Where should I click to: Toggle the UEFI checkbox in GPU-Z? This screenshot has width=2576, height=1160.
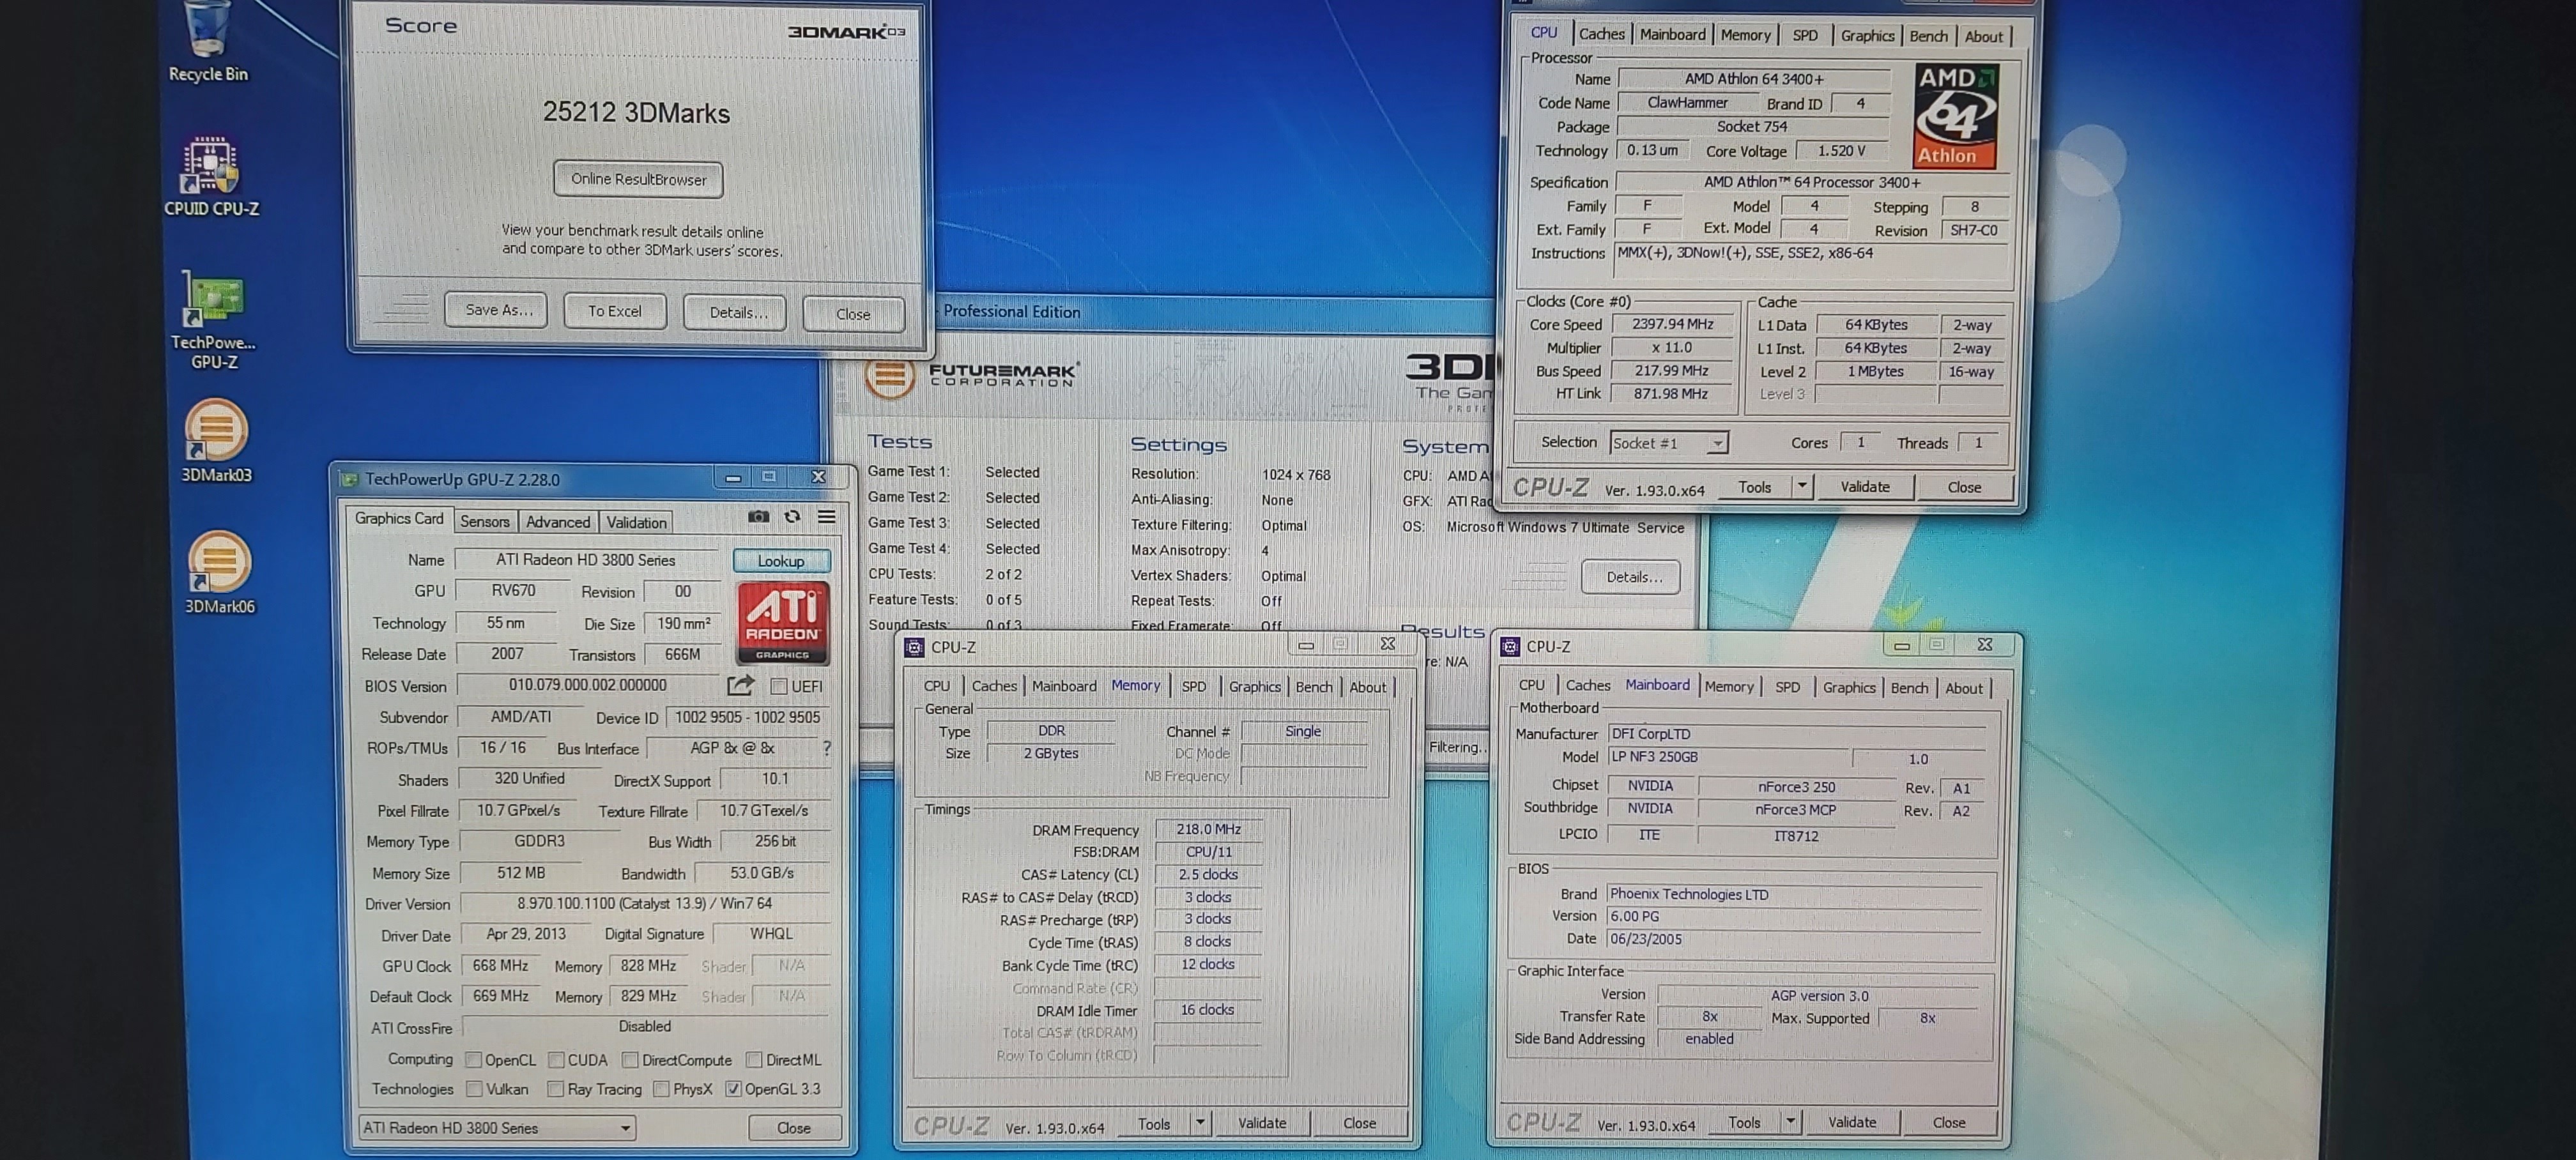(x=779, y=686)
